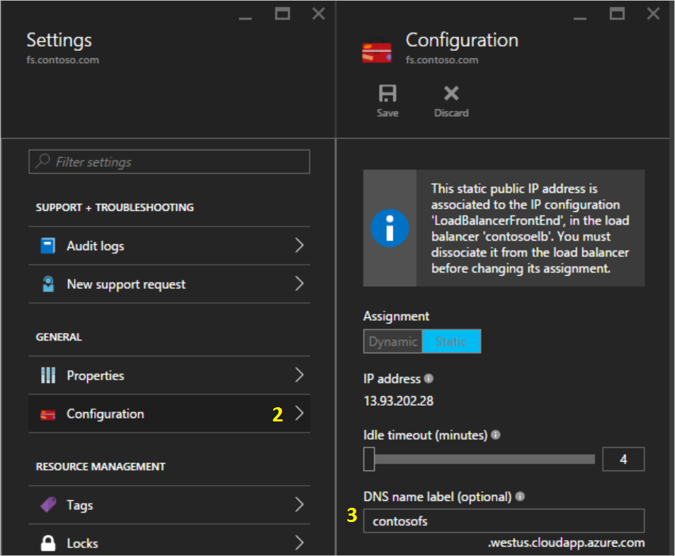Maximize the Settings blade

point(283,13)
